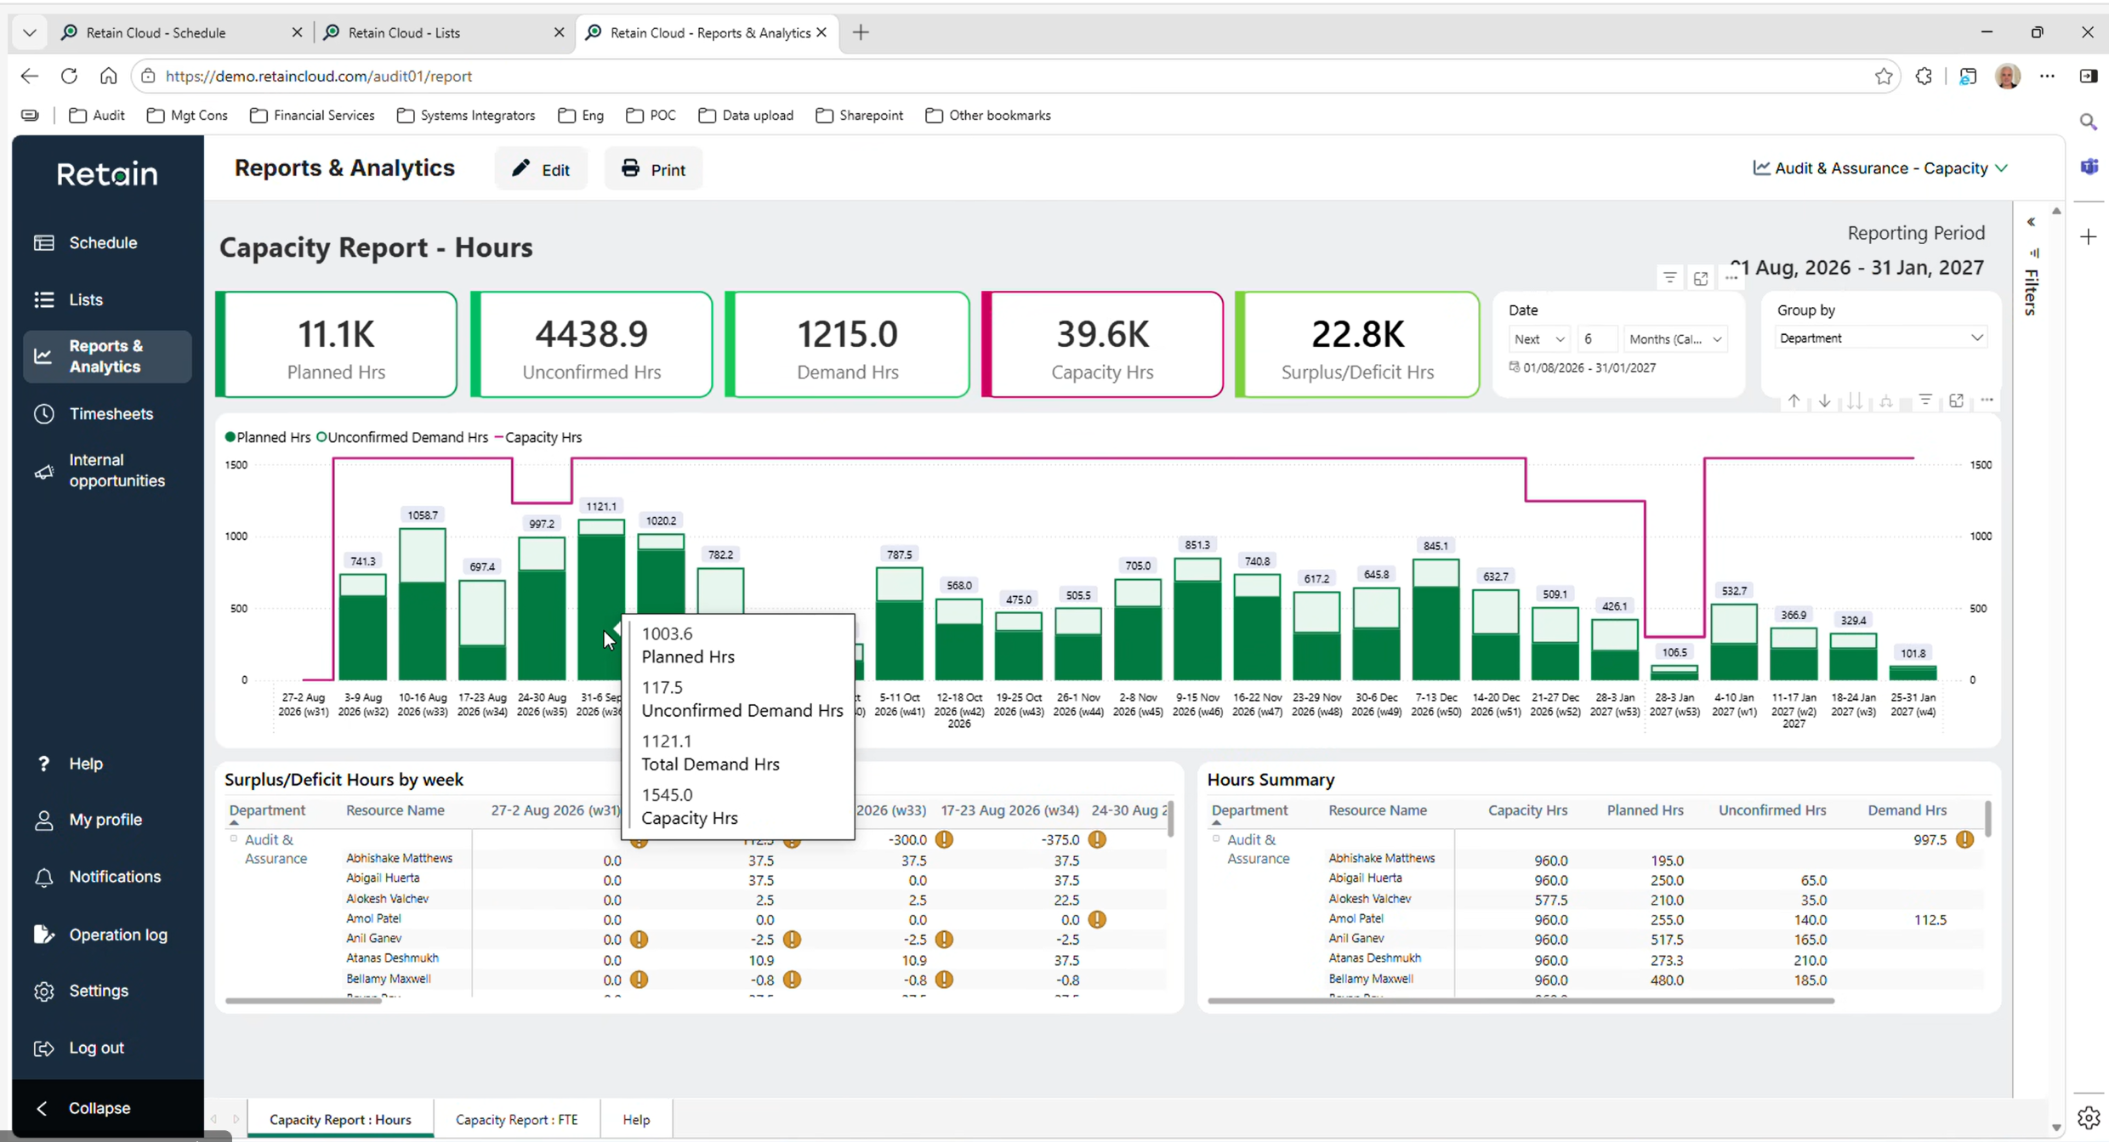Open the Audit & Assurance - Capacity report selector
The width and height of the screenshot is (2109, 1142).
[1880, 168]
